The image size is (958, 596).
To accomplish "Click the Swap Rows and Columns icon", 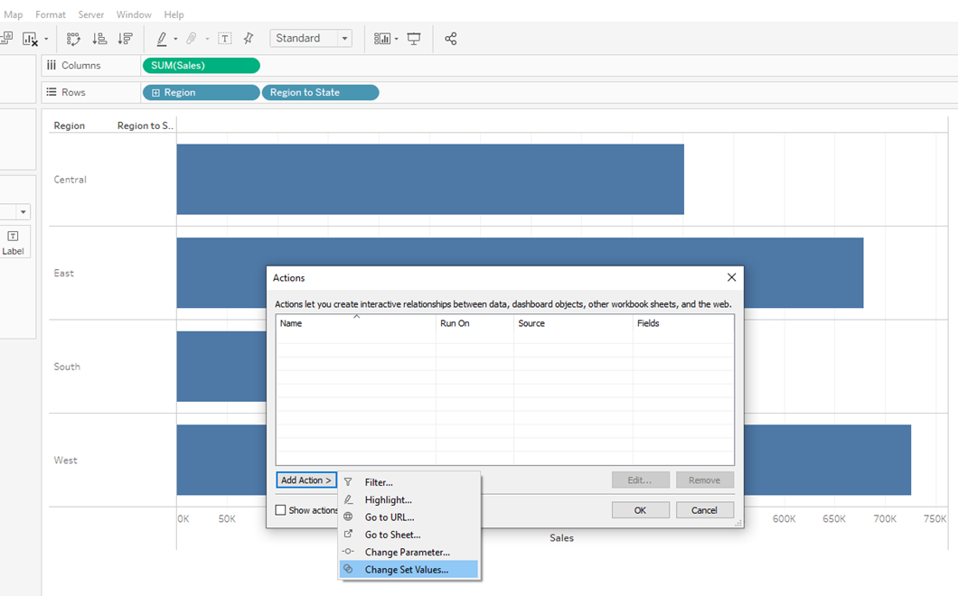I will pos(73,39).
